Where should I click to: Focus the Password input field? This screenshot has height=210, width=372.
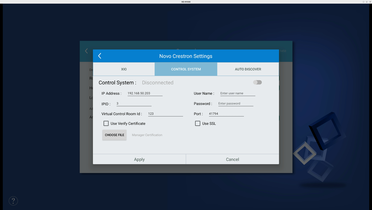coord(235,104)
